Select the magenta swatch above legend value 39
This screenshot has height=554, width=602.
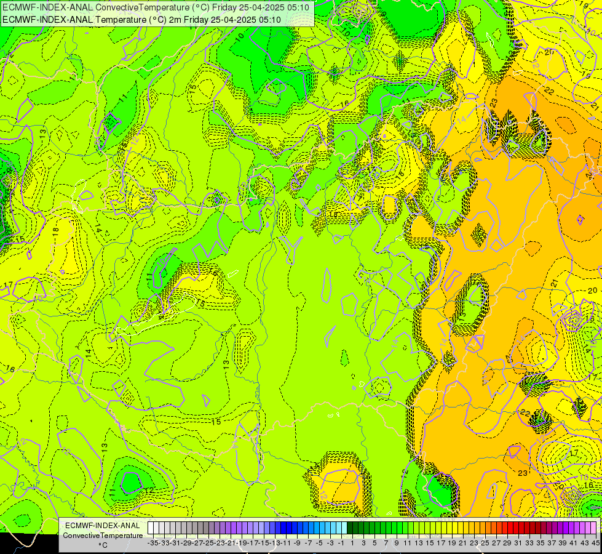coord(560,528)
